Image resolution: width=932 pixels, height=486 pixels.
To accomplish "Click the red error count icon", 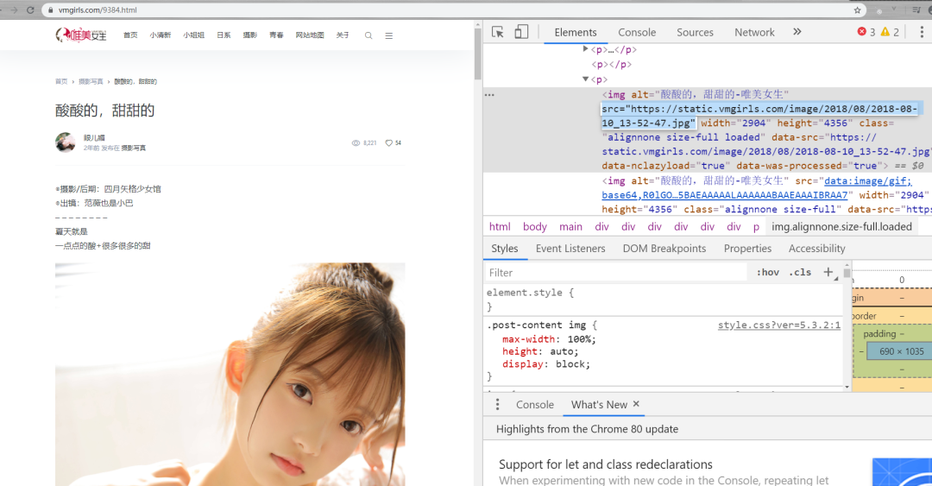I will (861, 32).
